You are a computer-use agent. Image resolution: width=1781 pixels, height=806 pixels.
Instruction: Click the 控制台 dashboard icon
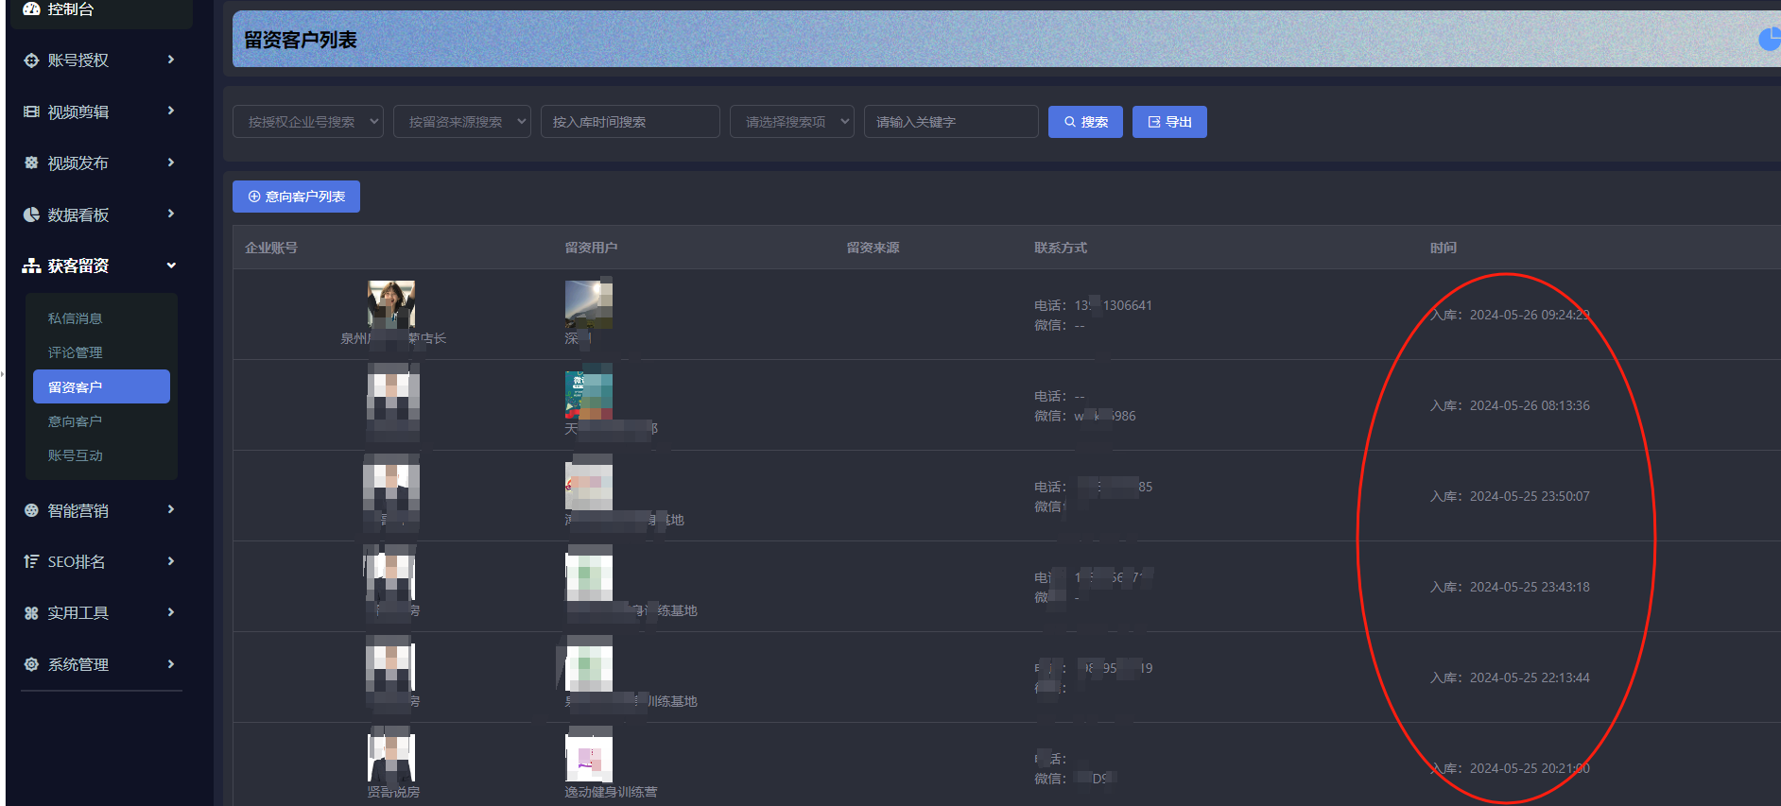coord(31,9)
